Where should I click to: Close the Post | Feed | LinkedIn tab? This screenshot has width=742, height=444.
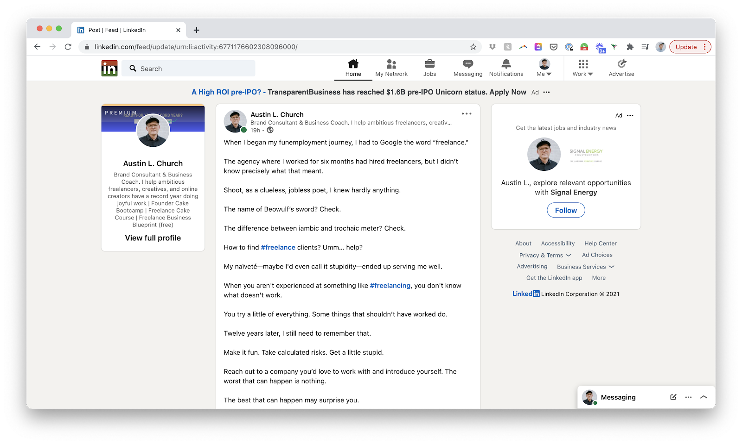178,30
